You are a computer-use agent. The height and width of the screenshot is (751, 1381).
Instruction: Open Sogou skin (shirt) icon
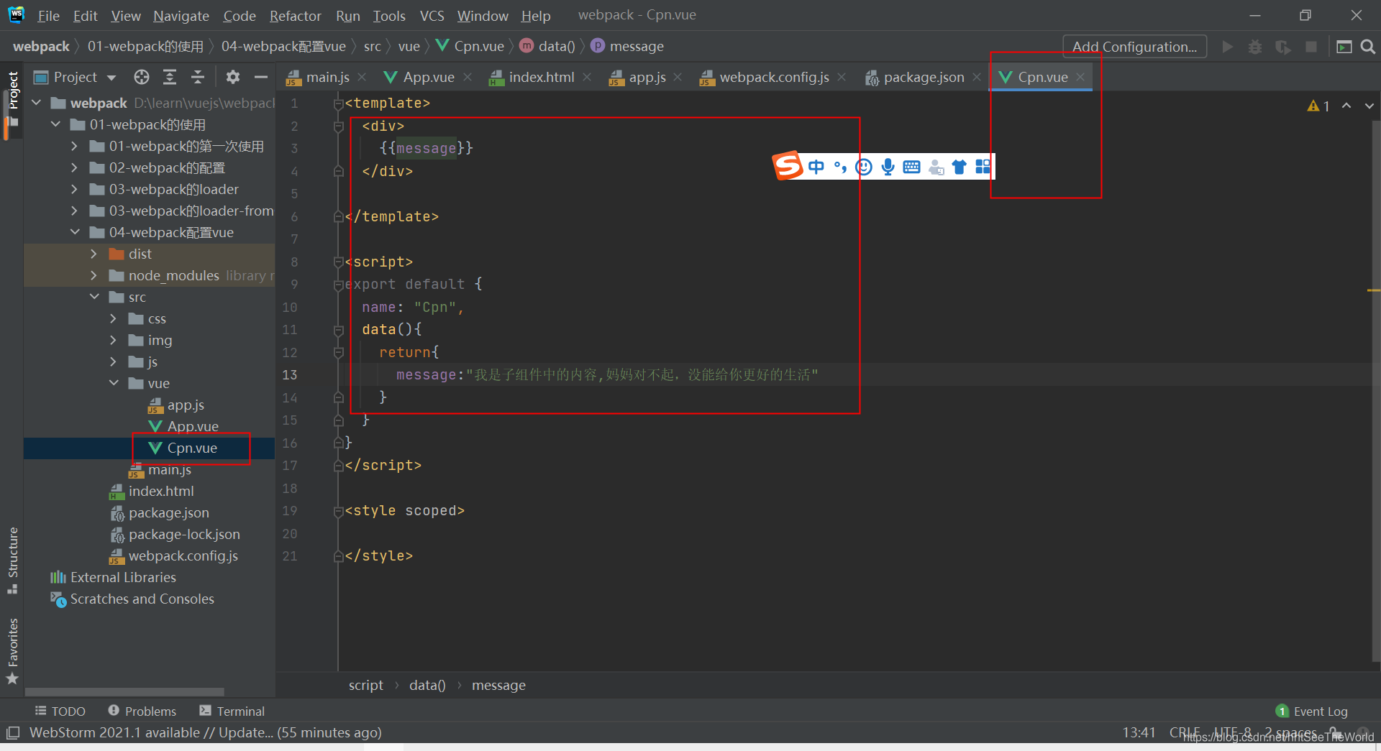pos(959,167)
